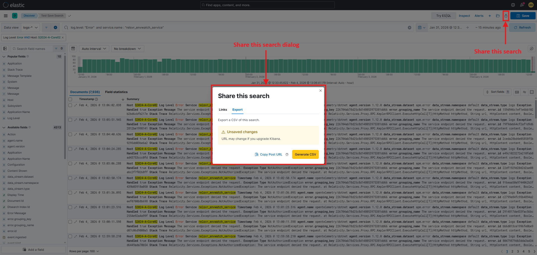The image size is (537, 255).
Task: Open display density settings grid icon
Action: click(x=517, y=92)
